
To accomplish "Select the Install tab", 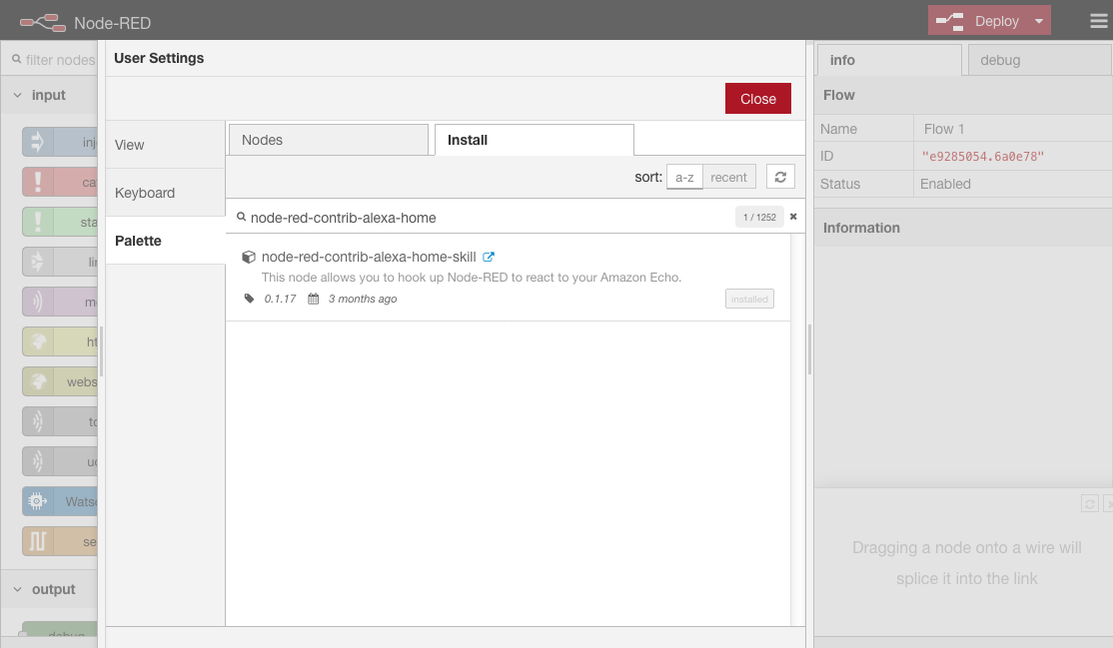I will tap(535, 140).
